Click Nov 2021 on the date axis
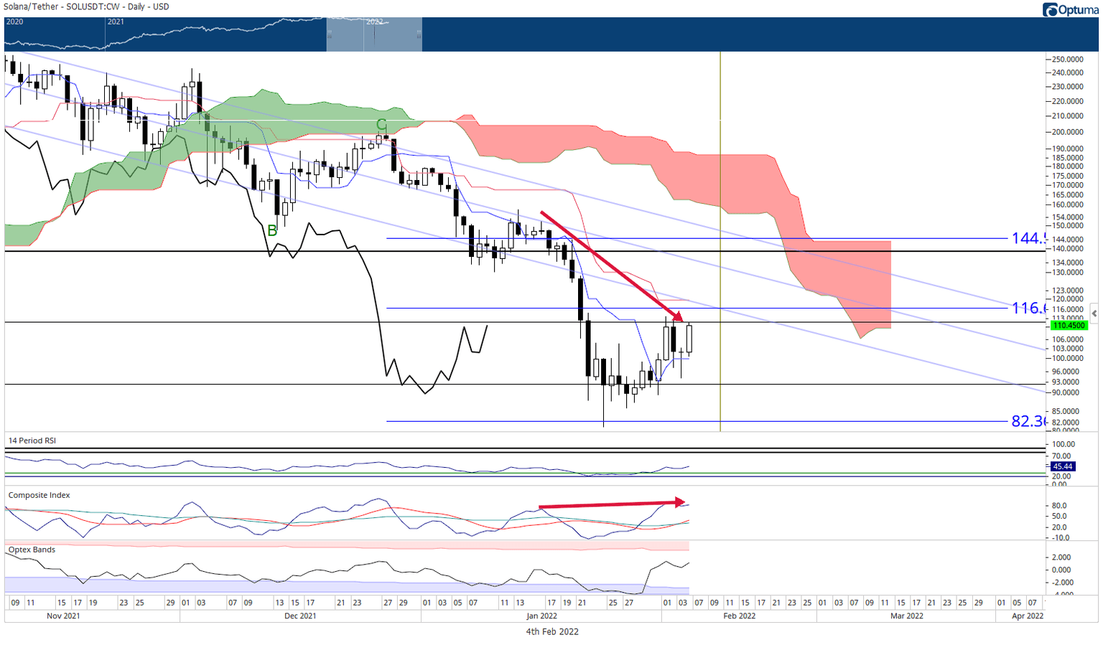 coord(63,616)
